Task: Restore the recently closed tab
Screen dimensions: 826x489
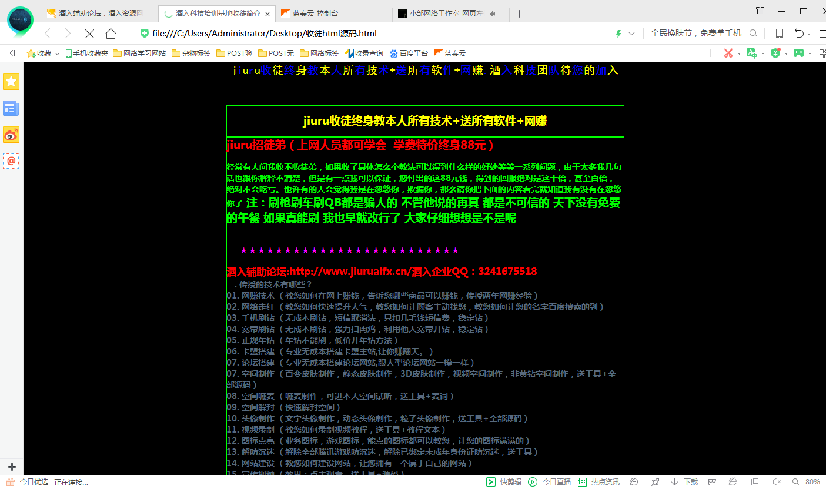Action: pos(798,34)
